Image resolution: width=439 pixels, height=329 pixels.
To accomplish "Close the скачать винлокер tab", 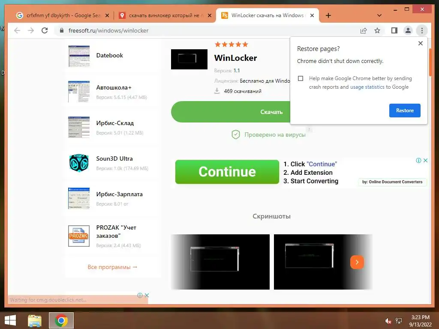I will pos(209,15).
